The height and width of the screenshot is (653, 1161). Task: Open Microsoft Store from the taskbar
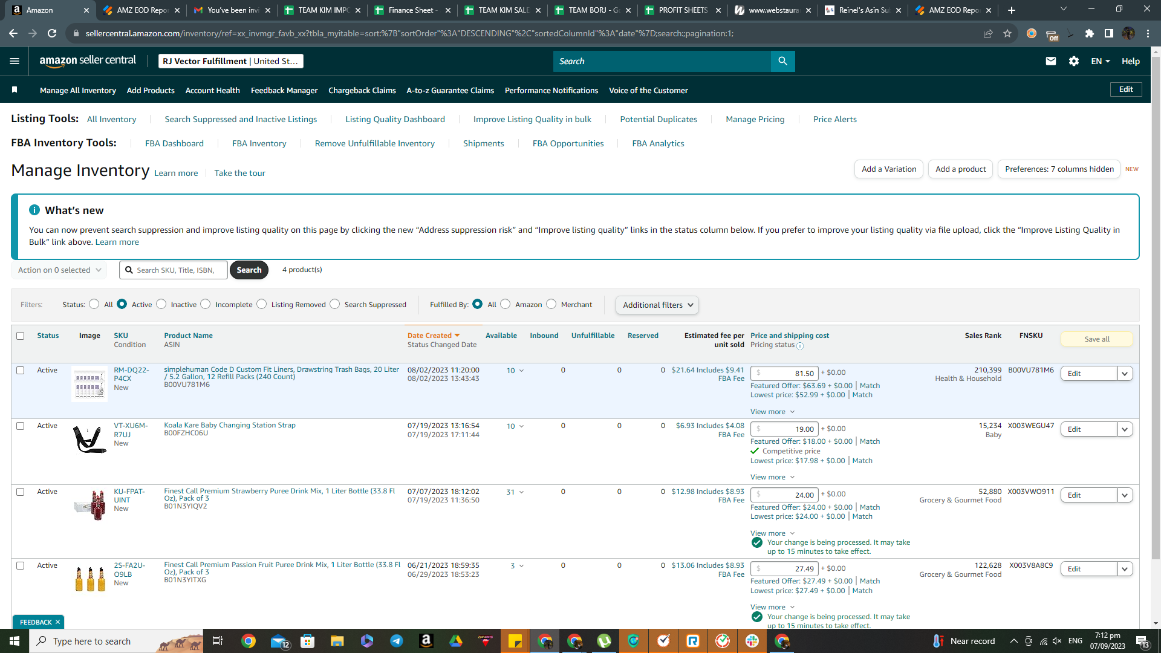308,641
